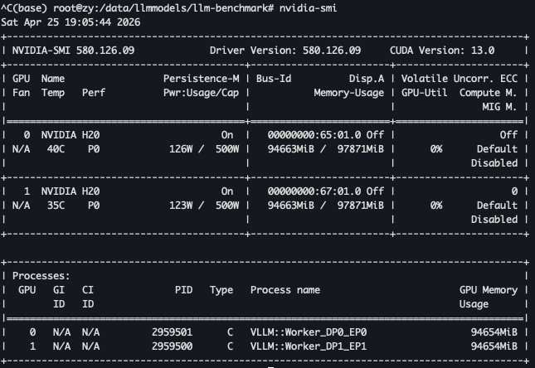The height and width of the screenshot is (368, 535).
Task: Click the 'Memory-Usage' column header
Action: pos(349,93)
